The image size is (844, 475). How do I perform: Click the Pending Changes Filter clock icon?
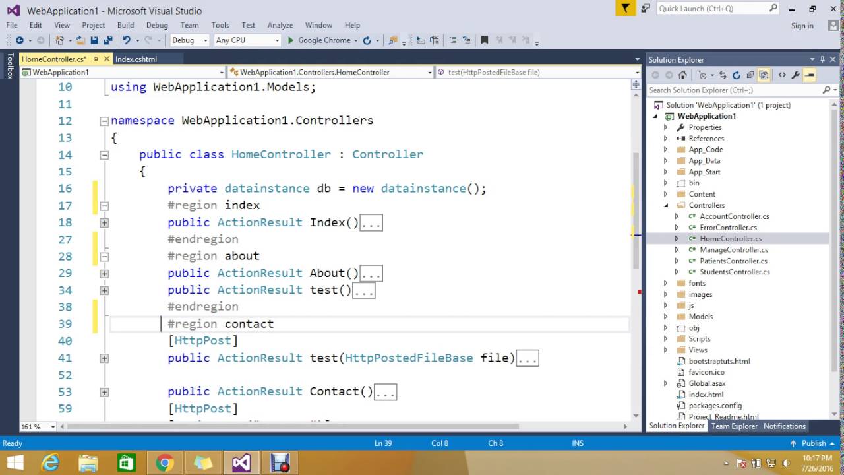(703, 75)
